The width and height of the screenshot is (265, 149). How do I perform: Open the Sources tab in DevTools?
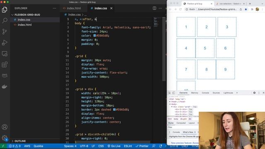(x=216, y=93)
